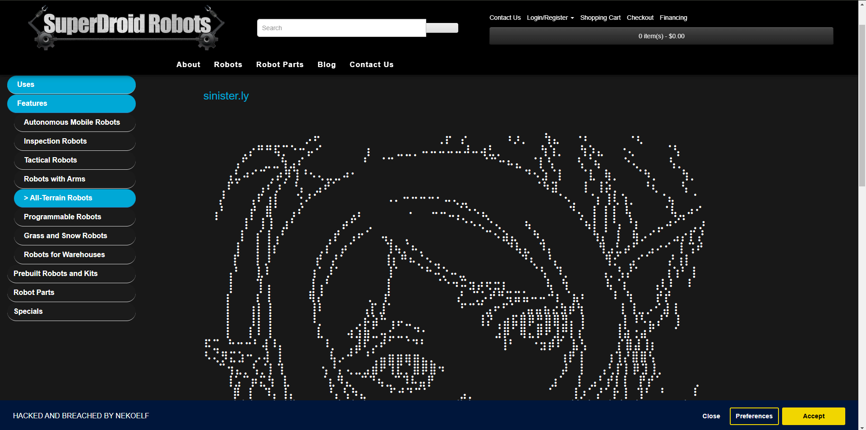The image size is (866, 430).
Task: Expand the Uses sidebar category
Action: pos(71,85)
